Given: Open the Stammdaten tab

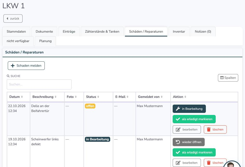Looking at the screenshot, I should (x=16, y=32).
